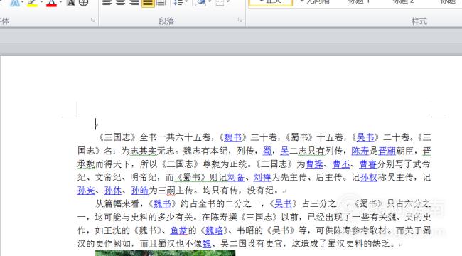Expand the highlight color dropdown arrow
The height and width of the screenshot is (256, 462).
[x=41, y=2]
